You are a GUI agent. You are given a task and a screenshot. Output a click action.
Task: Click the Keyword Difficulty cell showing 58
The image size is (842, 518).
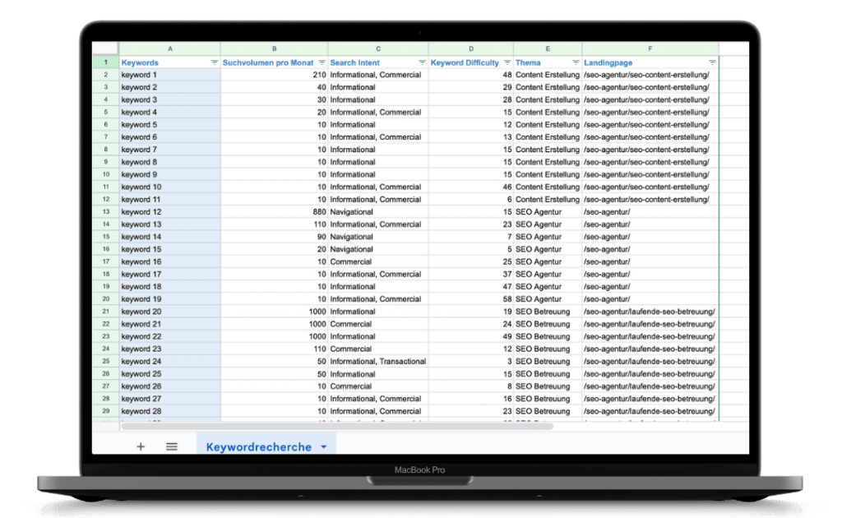470,299
